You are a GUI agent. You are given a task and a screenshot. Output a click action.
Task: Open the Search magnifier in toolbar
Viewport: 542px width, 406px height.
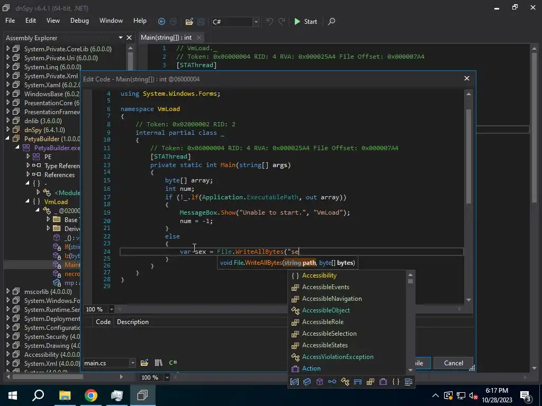[331, 21]
